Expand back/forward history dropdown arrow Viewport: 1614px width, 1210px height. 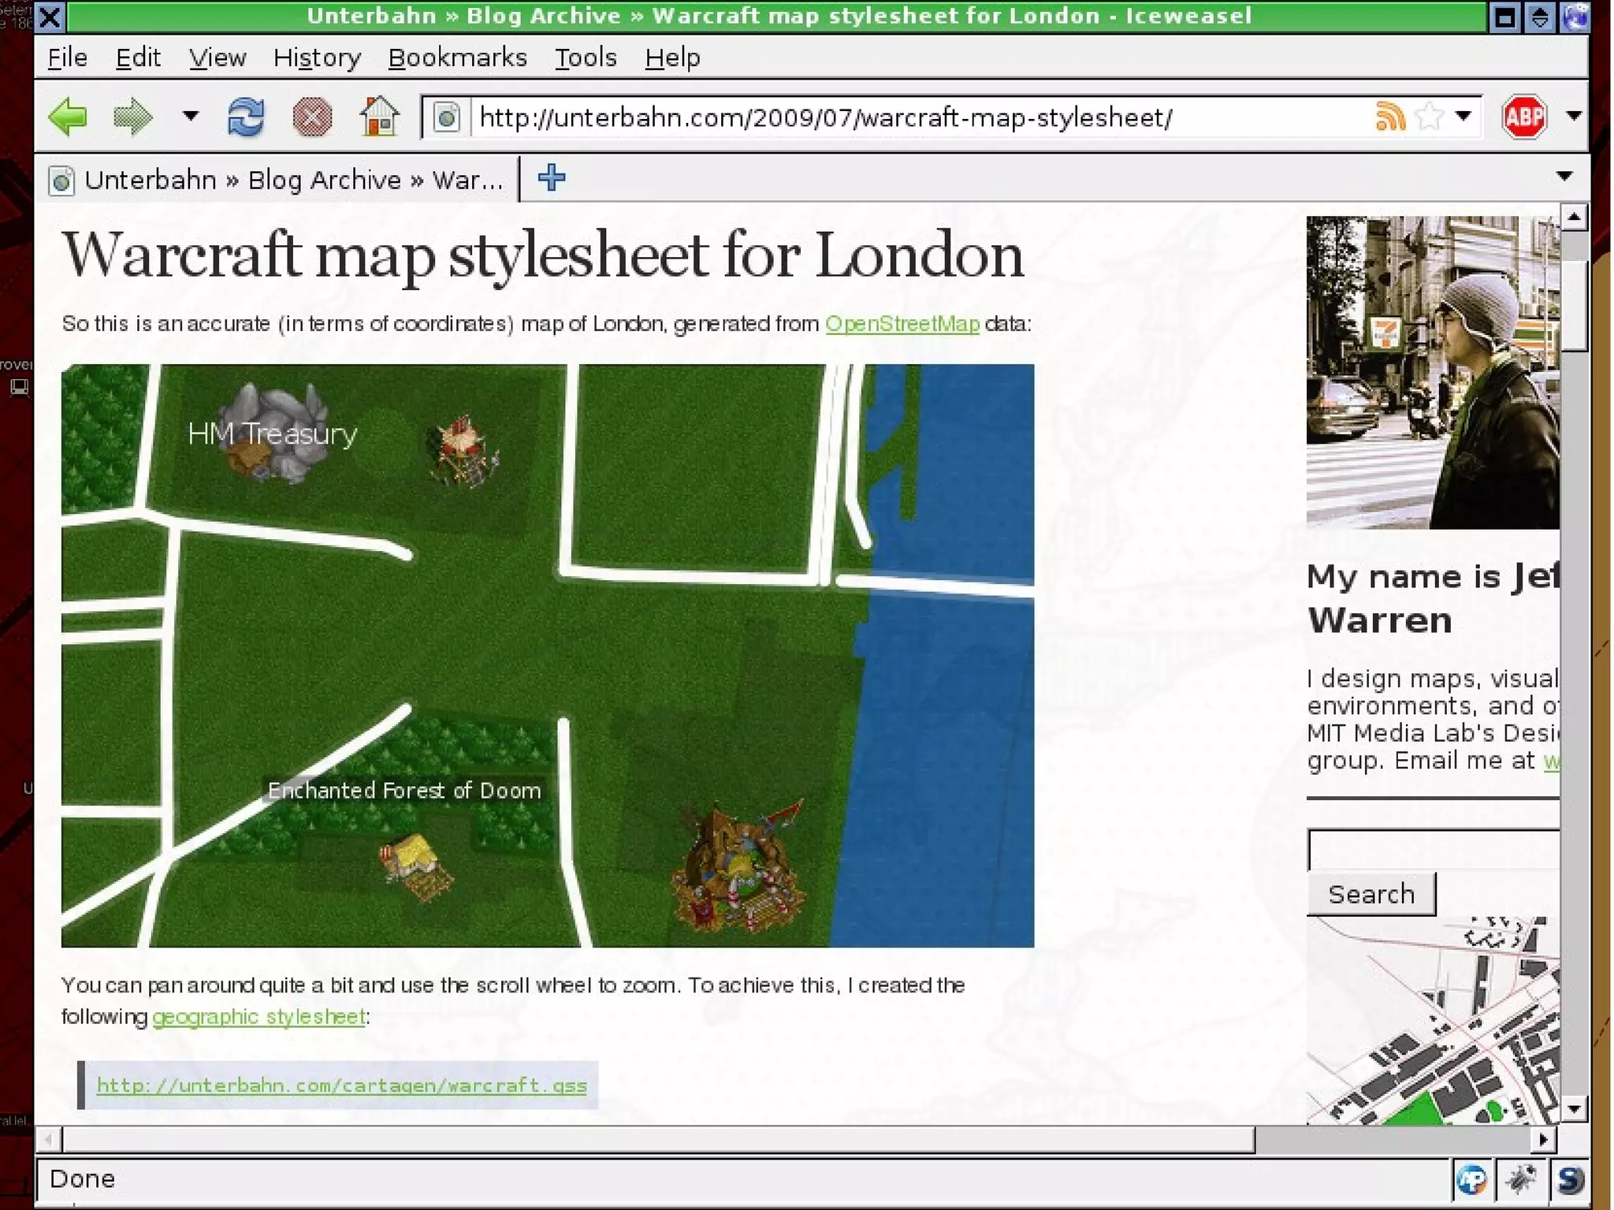190,116
